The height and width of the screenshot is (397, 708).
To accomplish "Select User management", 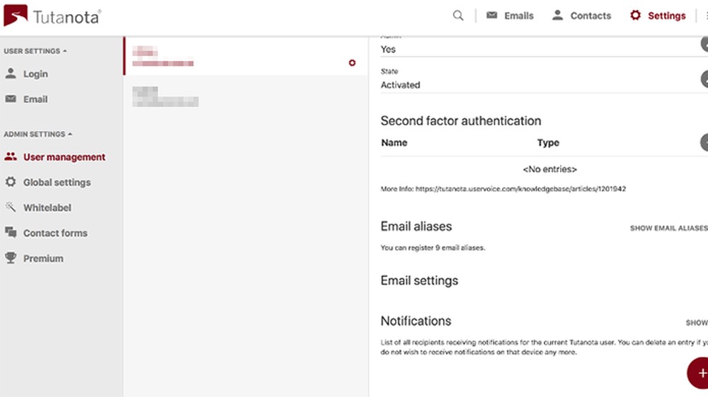I will 63,157.
